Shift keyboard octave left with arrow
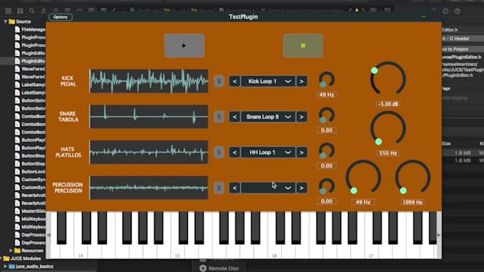 click(x=48, y=235)
